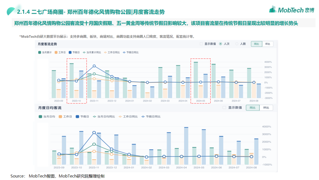Select 同比 in 月度日均客流 chart
Viewport: 319px width, 180px height.
(253, 107)
